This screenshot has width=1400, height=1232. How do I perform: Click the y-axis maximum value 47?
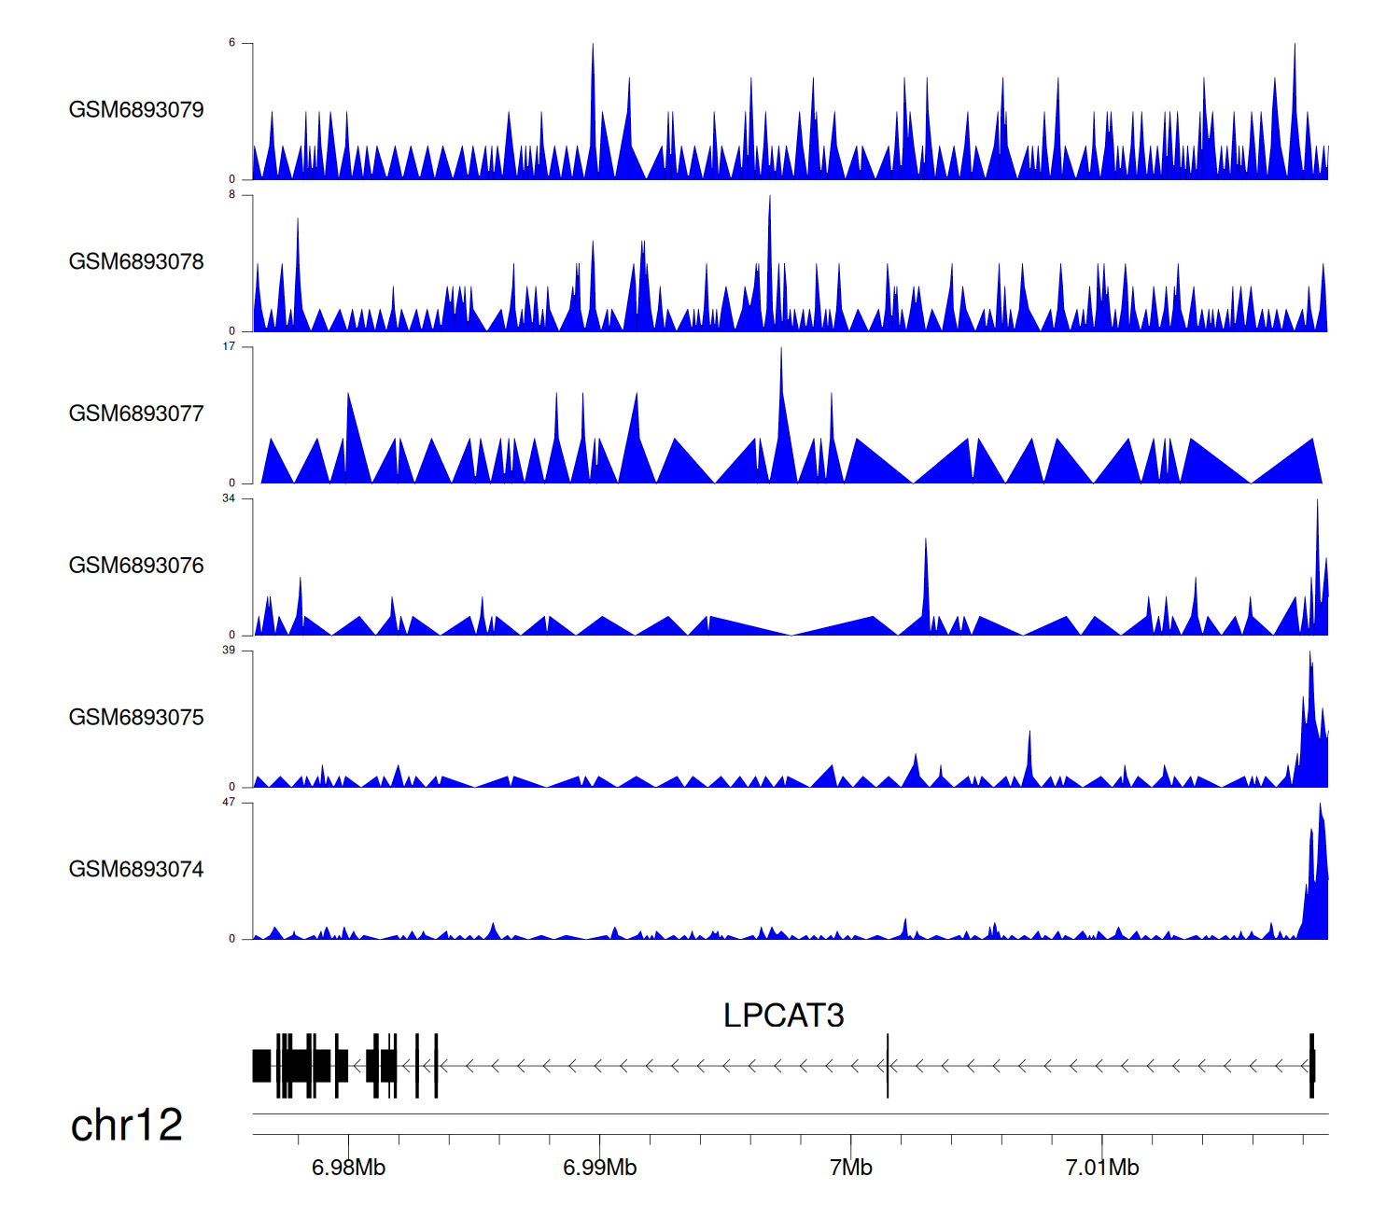pyautogui.click(x=229, y=803)
